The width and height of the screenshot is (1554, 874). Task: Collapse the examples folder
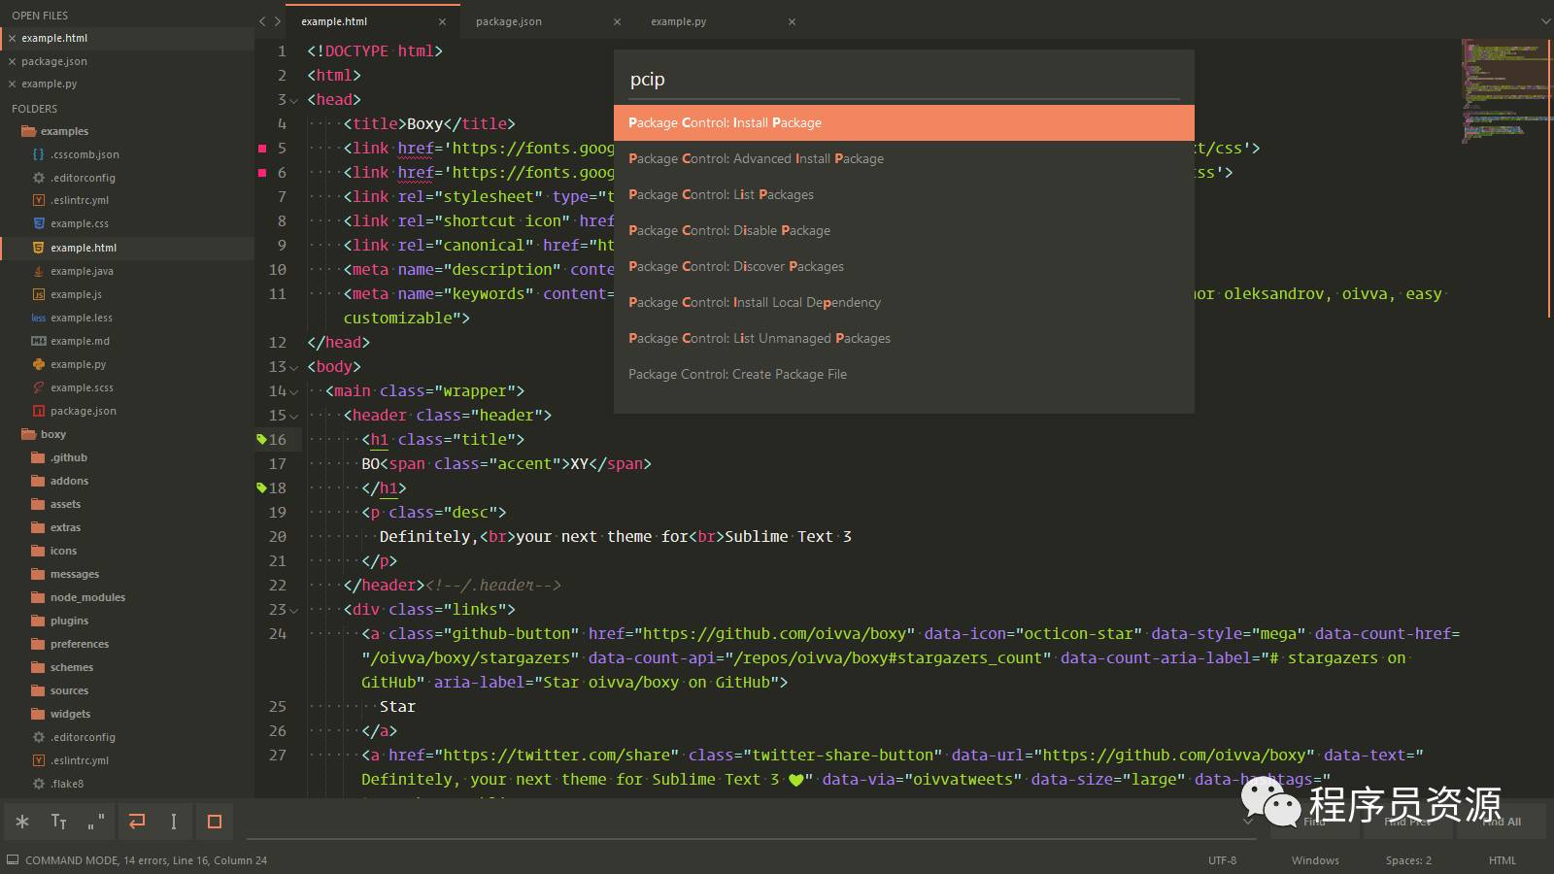click(x=28, y=131)
